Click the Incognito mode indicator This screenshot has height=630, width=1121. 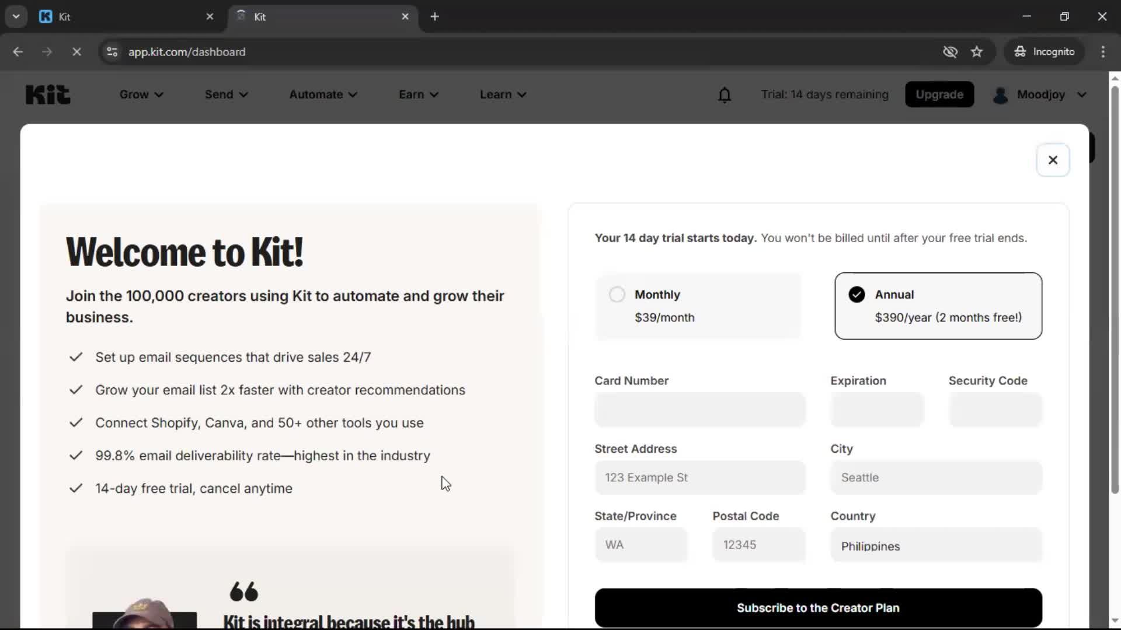pyautogui.click(x=1045, y=51)
